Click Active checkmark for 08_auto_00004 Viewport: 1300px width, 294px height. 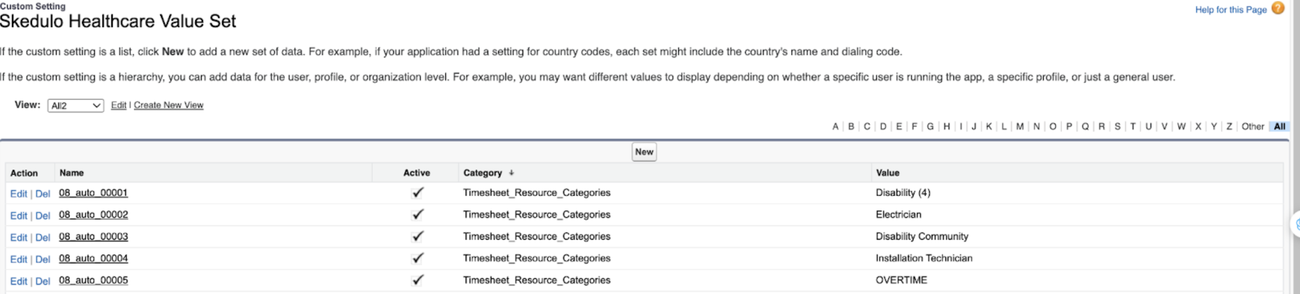click(417, 258)
